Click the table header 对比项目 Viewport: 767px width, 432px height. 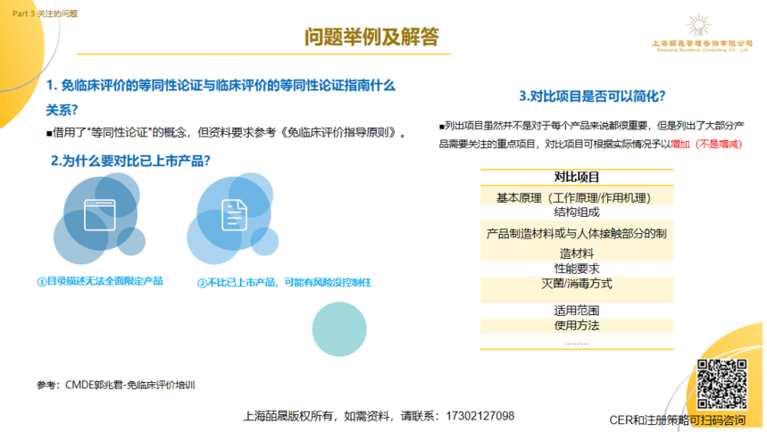click(x=577, y=177)
